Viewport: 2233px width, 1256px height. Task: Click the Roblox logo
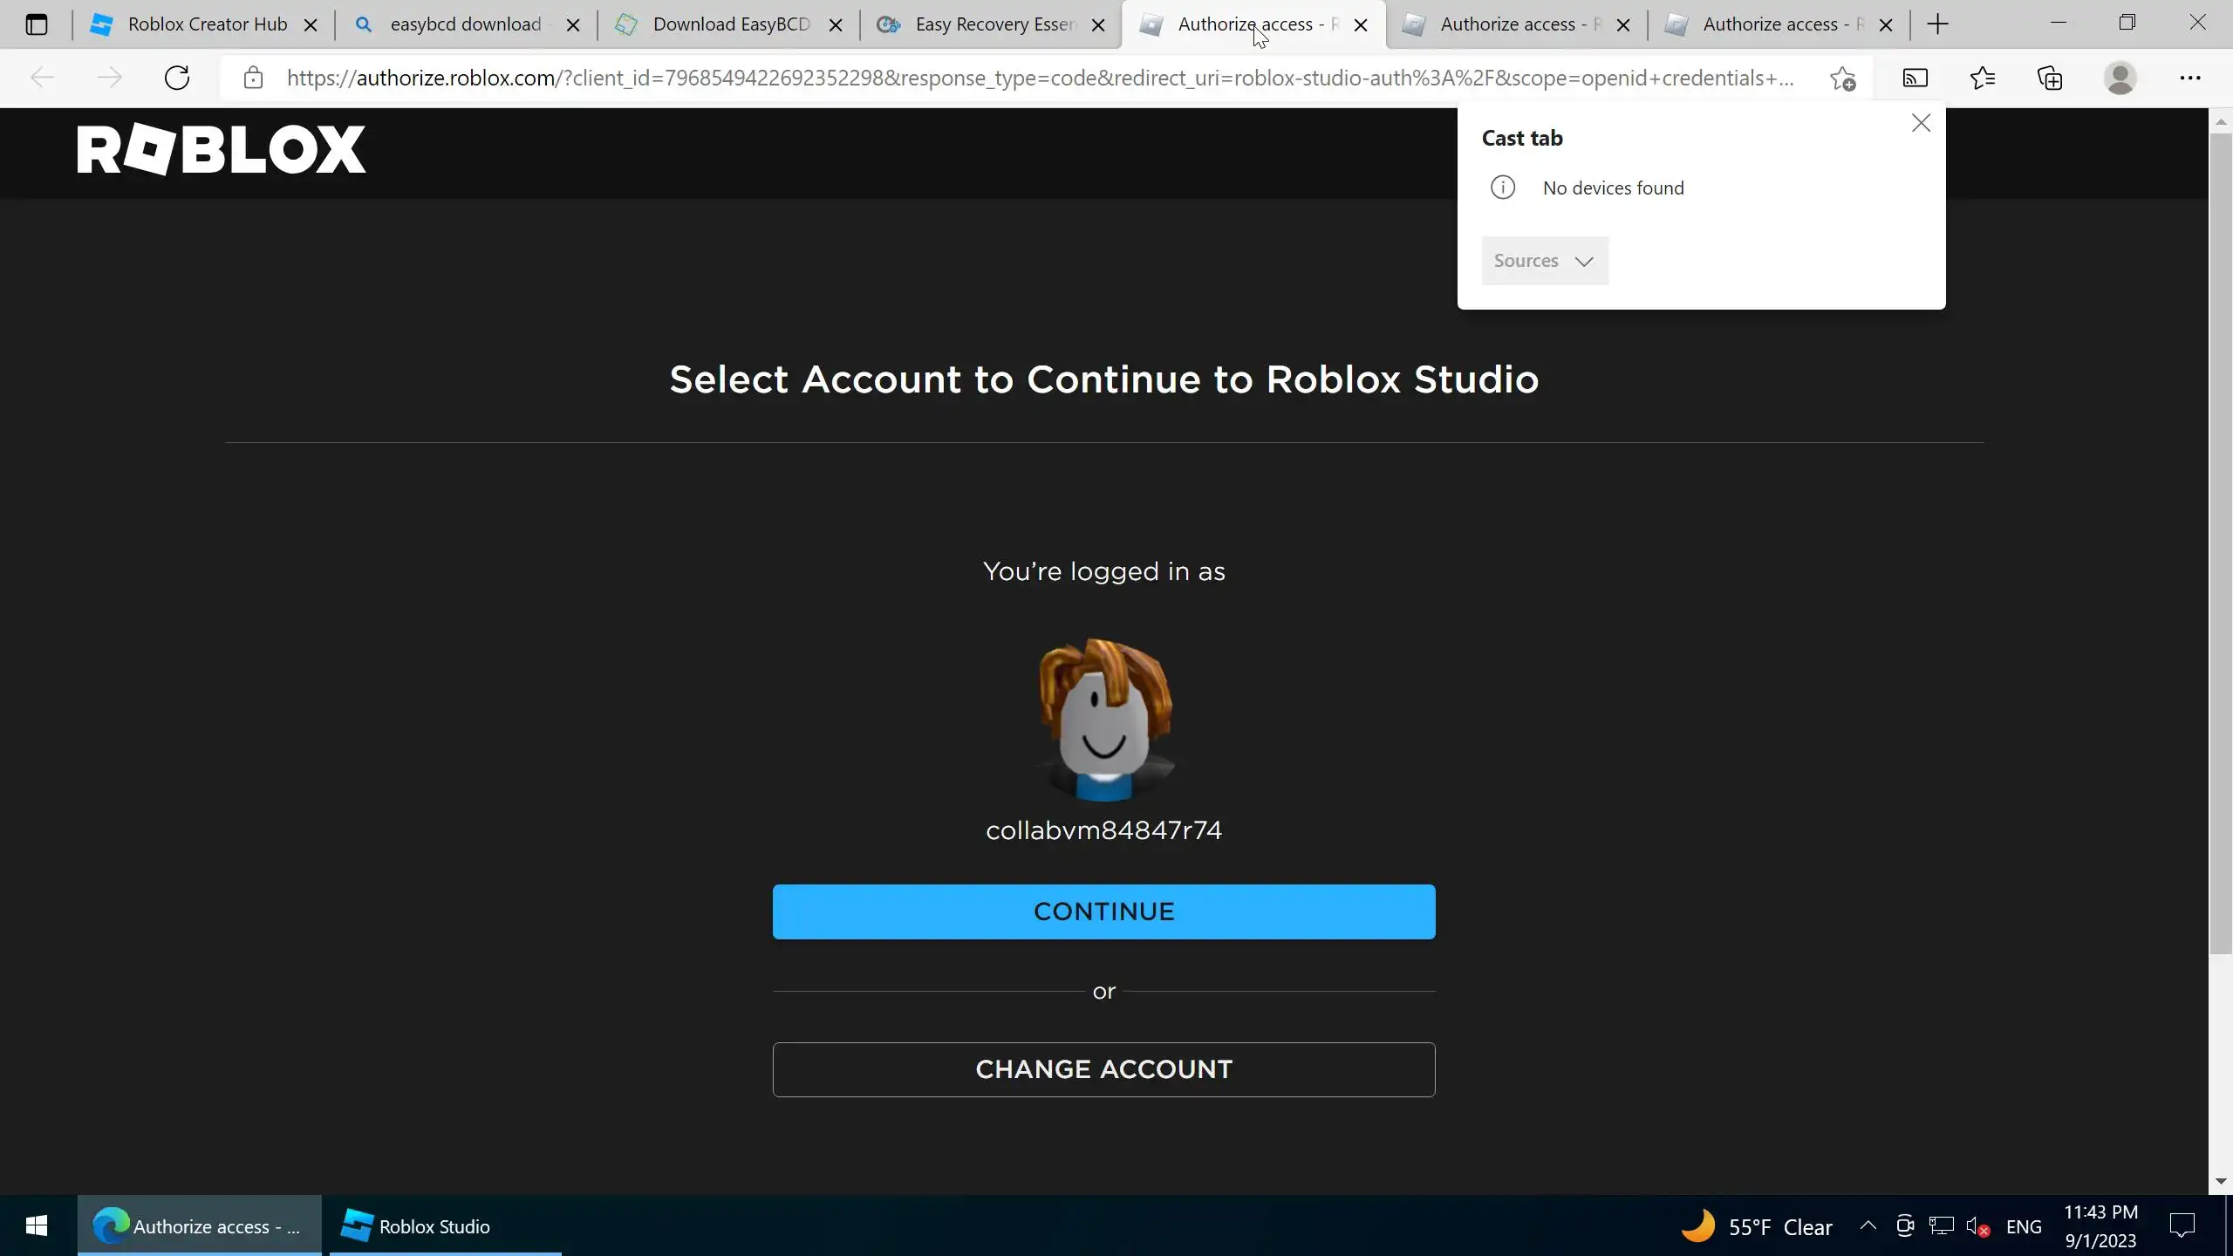pyautogui.click(x=222, y=150)
